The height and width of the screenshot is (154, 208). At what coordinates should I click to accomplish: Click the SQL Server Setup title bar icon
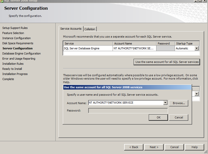[2, 1]
